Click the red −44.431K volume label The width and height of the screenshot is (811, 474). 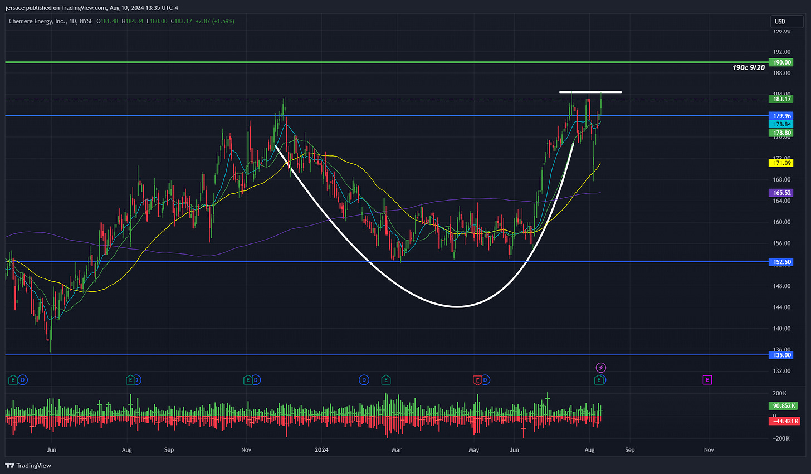tap(784, 421)
